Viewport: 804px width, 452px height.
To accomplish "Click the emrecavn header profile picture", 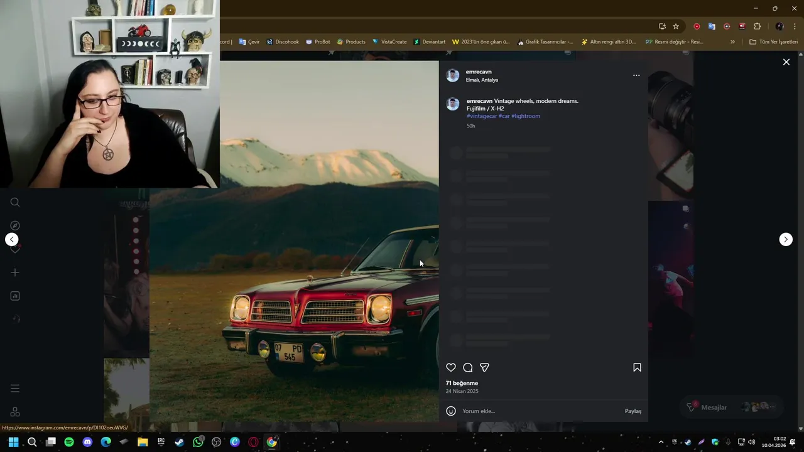I will [453, 76].
